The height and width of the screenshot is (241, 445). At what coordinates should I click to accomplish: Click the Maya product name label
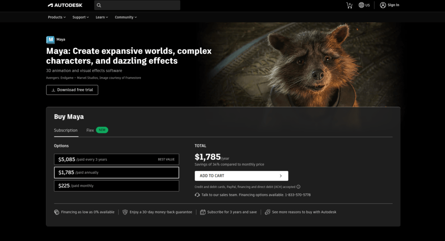(x=61, y=40)
